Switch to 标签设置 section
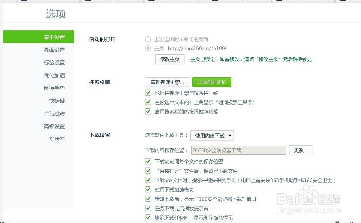 pyautogui.click(x=54, y=63)
